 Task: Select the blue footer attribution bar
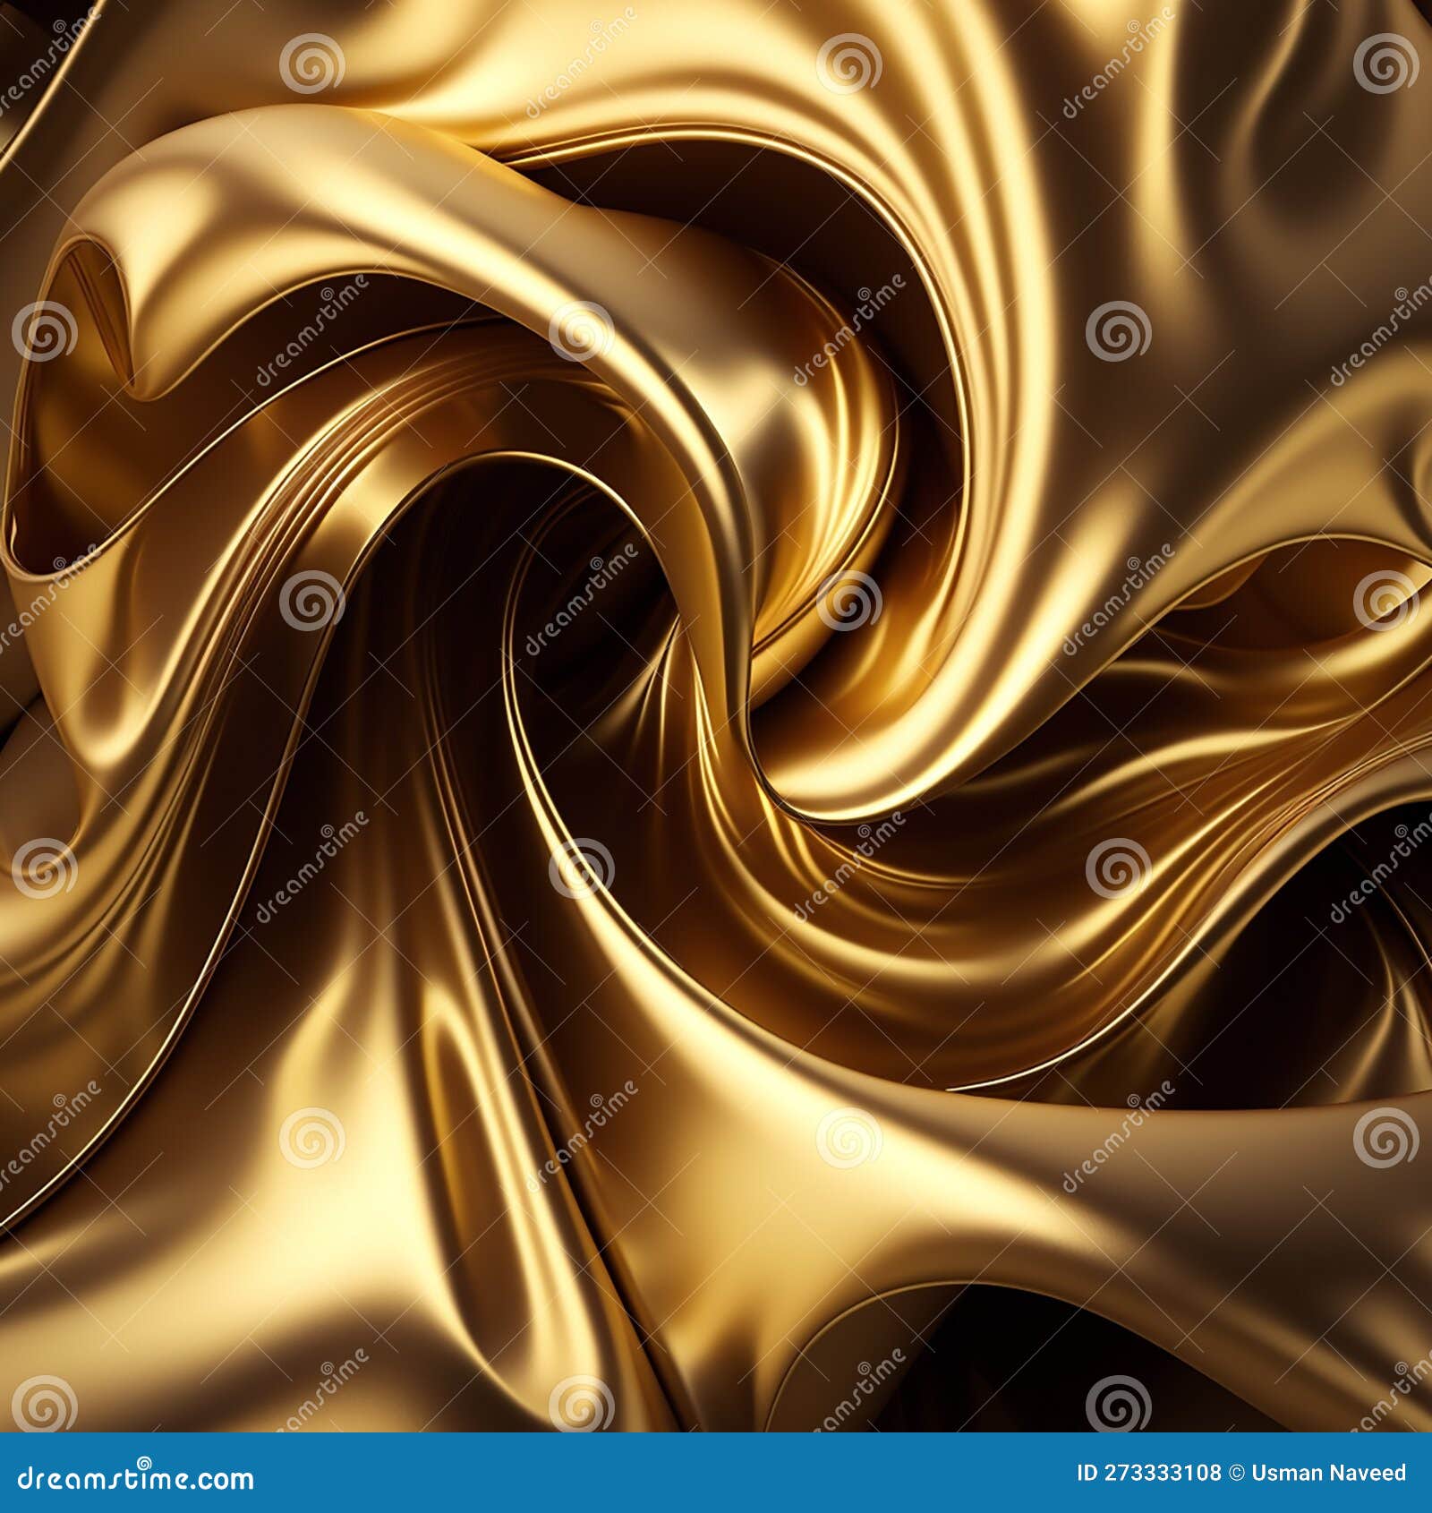716,1473
